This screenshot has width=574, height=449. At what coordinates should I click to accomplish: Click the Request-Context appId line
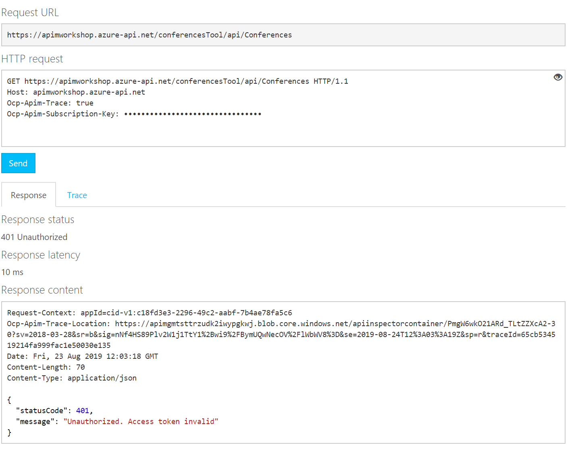tap(149, 313)
